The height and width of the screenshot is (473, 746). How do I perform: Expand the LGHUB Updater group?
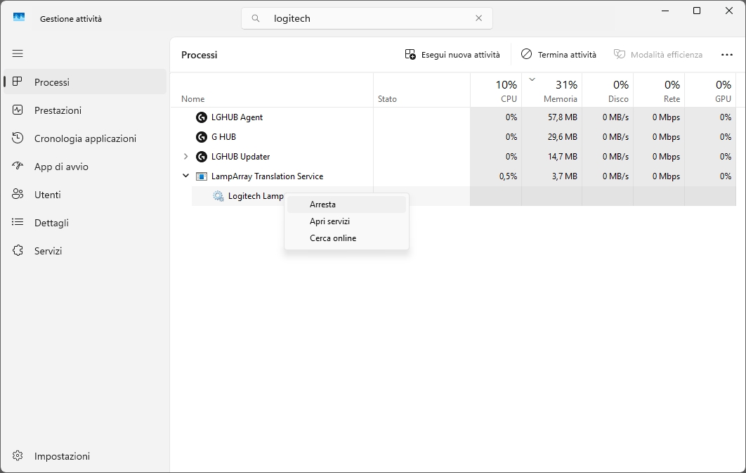coord(185,157)
